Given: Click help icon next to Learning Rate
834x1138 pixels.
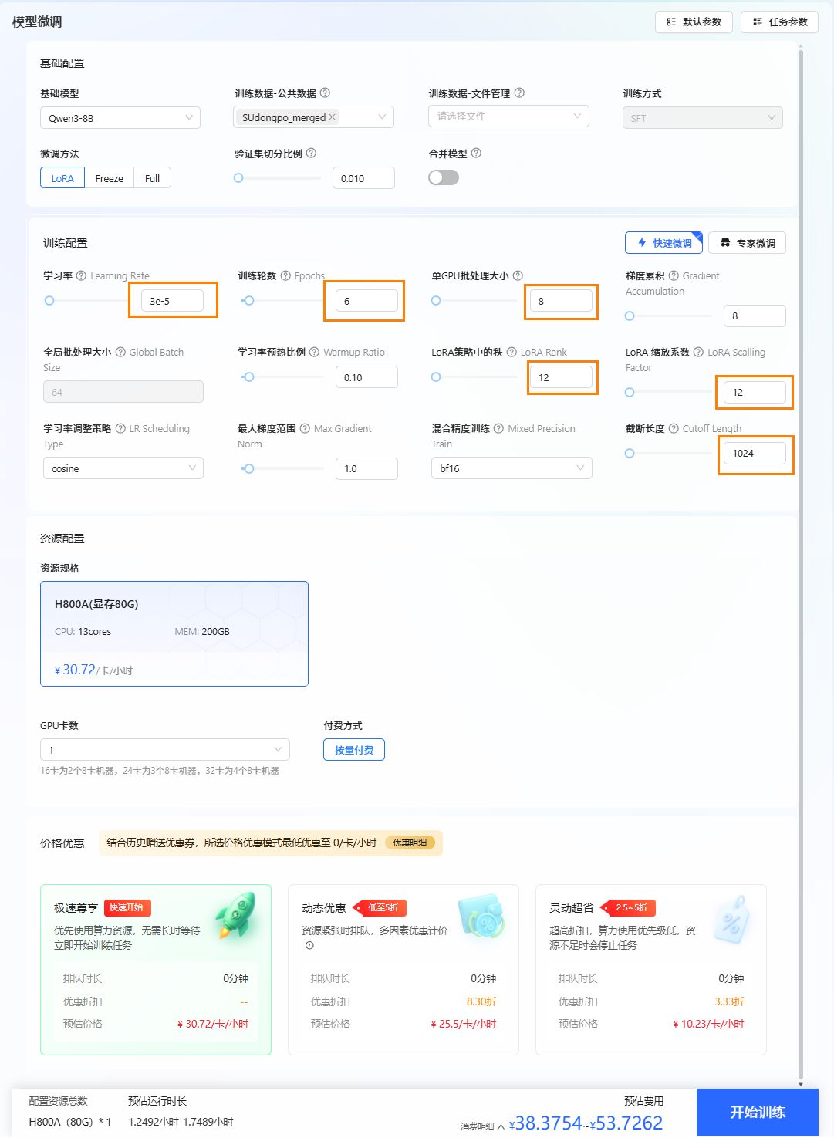Looking at the screenshot, I should click(x=80, y=275).
